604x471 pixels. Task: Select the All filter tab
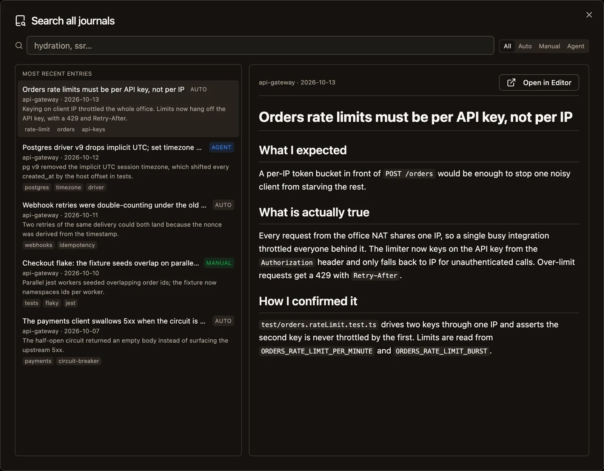point(507,46)
